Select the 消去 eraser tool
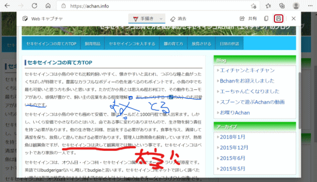Screen dimensions: 317x182 (178, 19)
